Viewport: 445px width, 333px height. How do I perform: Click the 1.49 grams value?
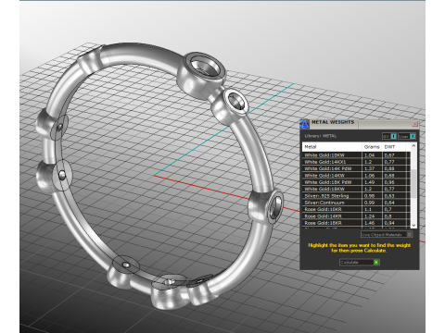[x=369, y=182]
